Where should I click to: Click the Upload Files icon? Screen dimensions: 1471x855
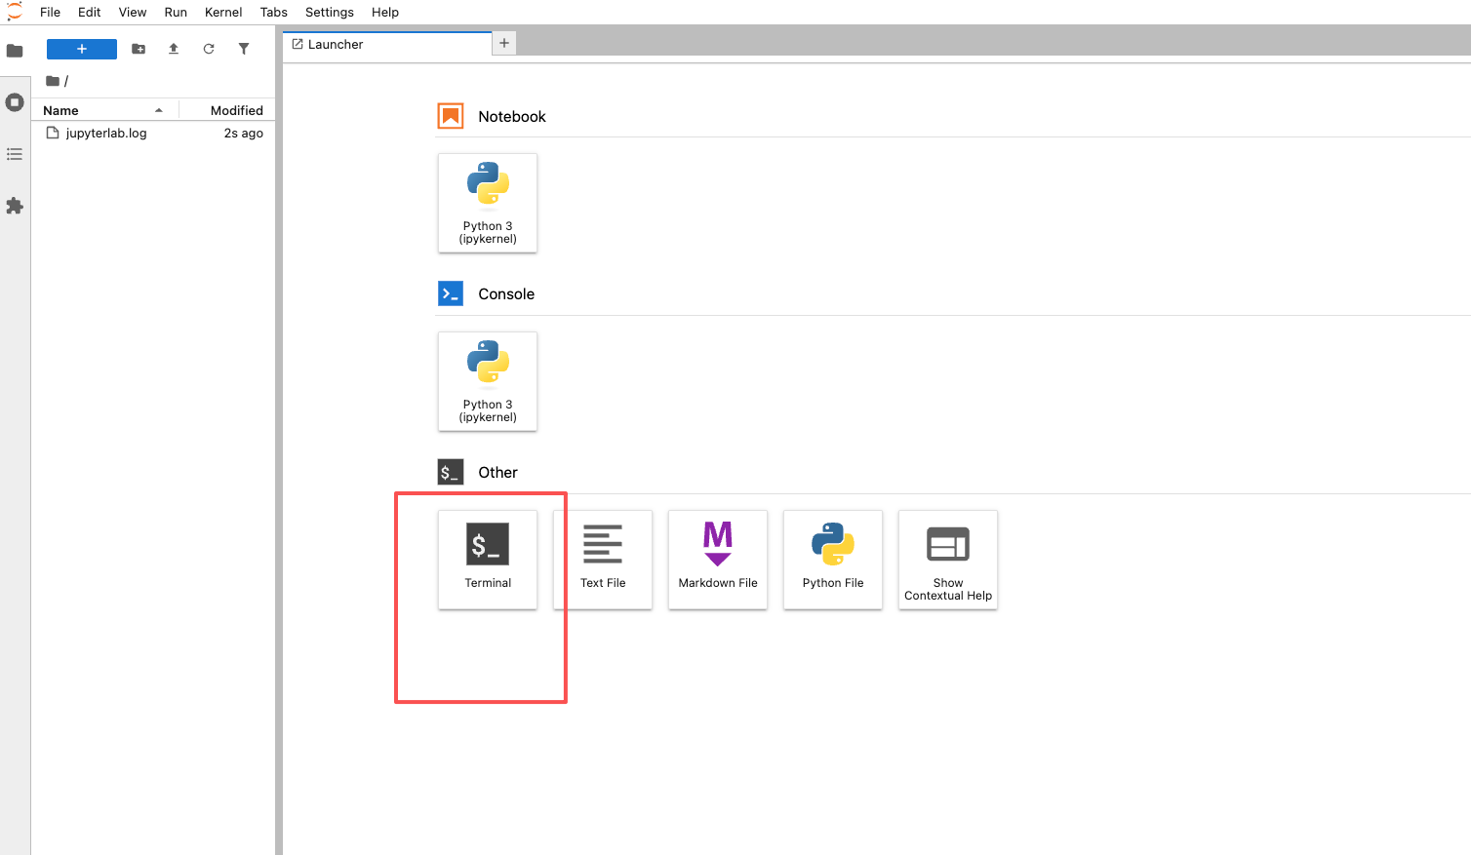(x=174, y=49)
